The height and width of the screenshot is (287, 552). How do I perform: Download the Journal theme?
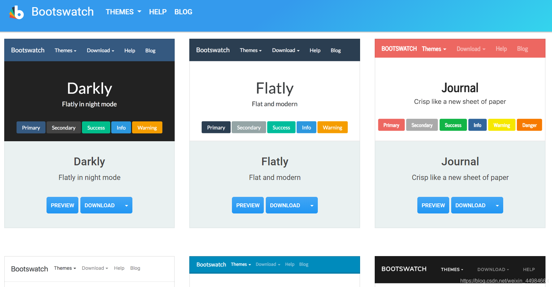point(471,205)
